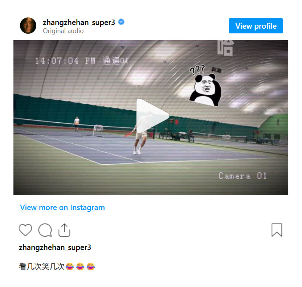
Task: Click the large 哈 character atop the video
Action: click(x=226, y=48)
